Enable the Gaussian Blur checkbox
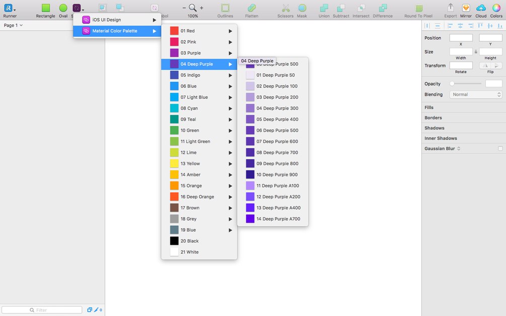Image resolution: width=506 pixels, height=316 pixels. click(x=500, y=148)
